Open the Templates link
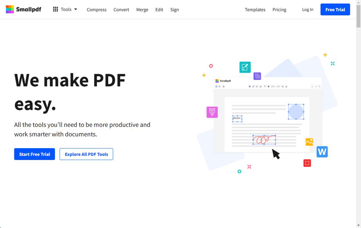Image resolution: width=361 pixels, height=228 pixels. pos(255,10)
